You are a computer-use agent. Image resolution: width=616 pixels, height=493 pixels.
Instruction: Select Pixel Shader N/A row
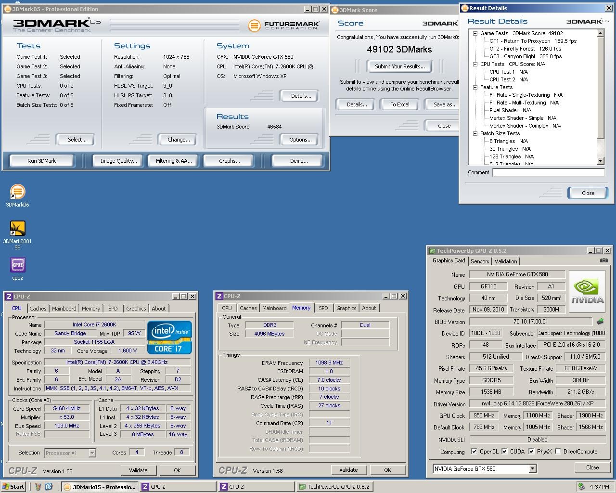pos(510,110)
